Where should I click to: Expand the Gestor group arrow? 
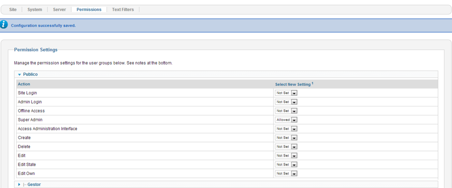click(19, 184)
